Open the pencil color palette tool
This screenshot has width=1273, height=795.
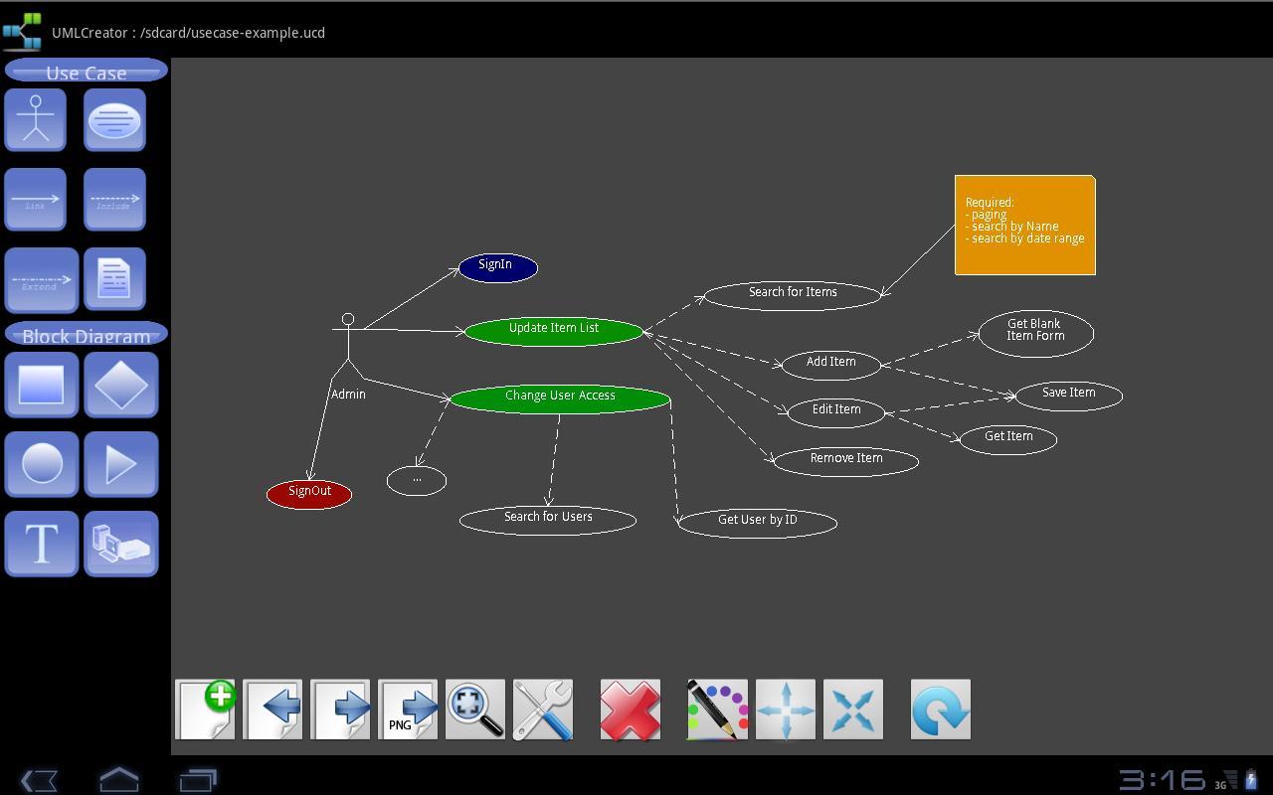coord(717,709)
